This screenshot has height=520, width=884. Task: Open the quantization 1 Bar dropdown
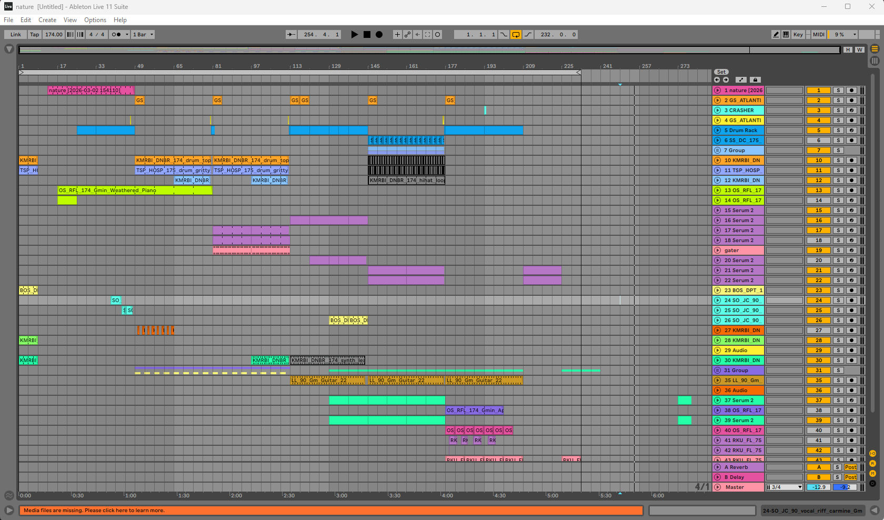click(x=143, y=35)
